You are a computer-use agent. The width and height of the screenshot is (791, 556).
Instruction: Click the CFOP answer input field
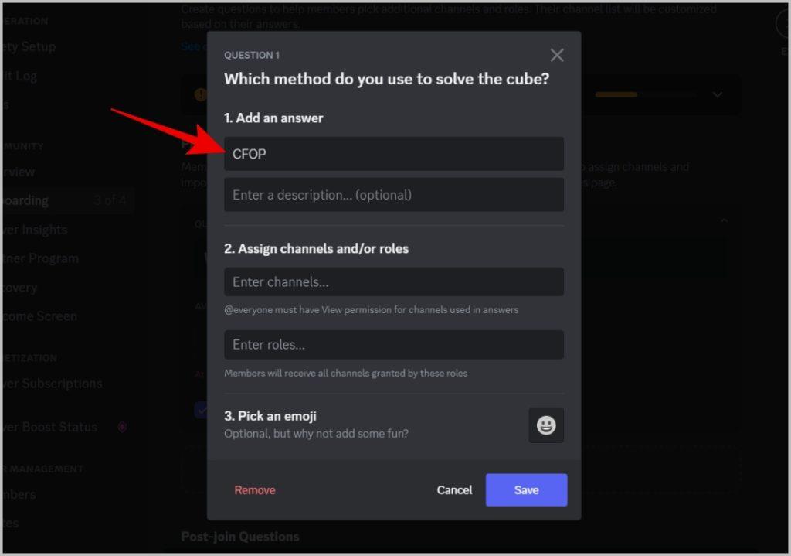394,154
